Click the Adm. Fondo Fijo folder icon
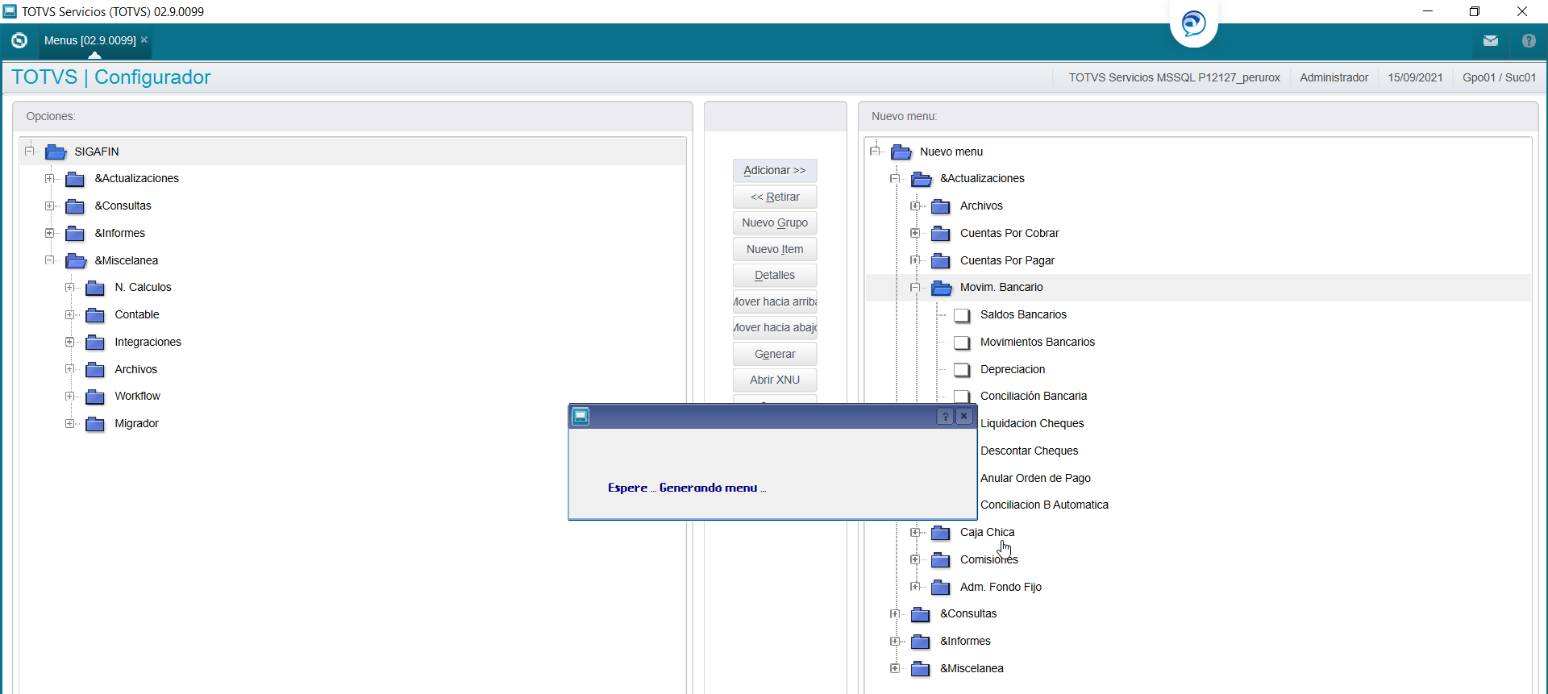 pyautogui.click(x=940, y=588)
